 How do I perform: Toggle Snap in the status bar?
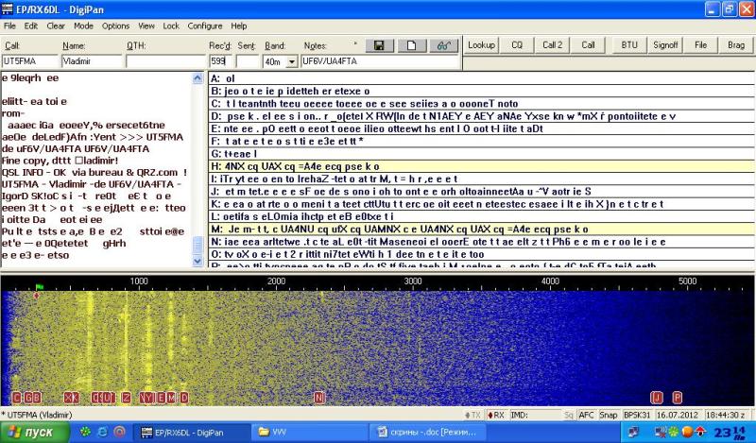(609, 415)
